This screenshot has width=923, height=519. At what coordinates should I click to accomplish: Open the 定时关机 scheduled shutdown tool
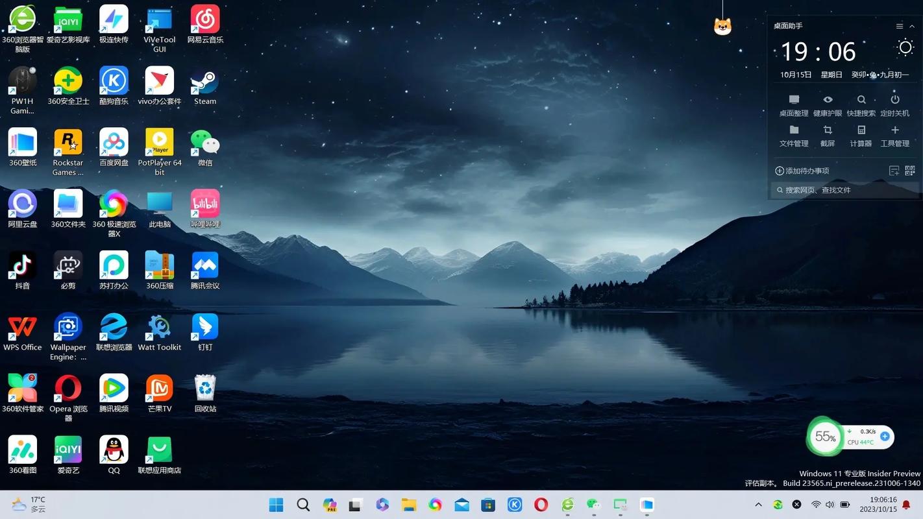[895, 106]
